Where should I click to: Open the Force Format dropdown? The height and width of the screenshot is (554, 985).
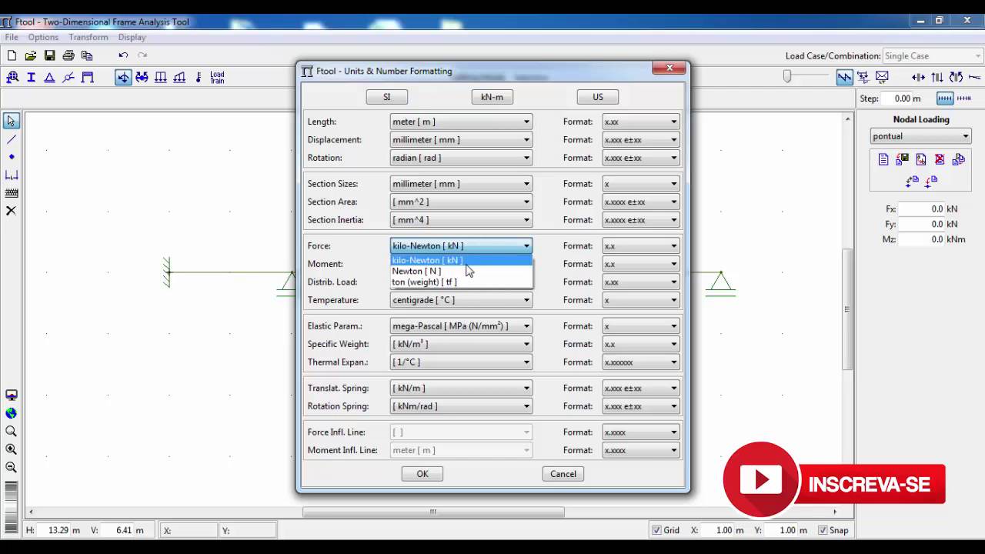point(640,246)
